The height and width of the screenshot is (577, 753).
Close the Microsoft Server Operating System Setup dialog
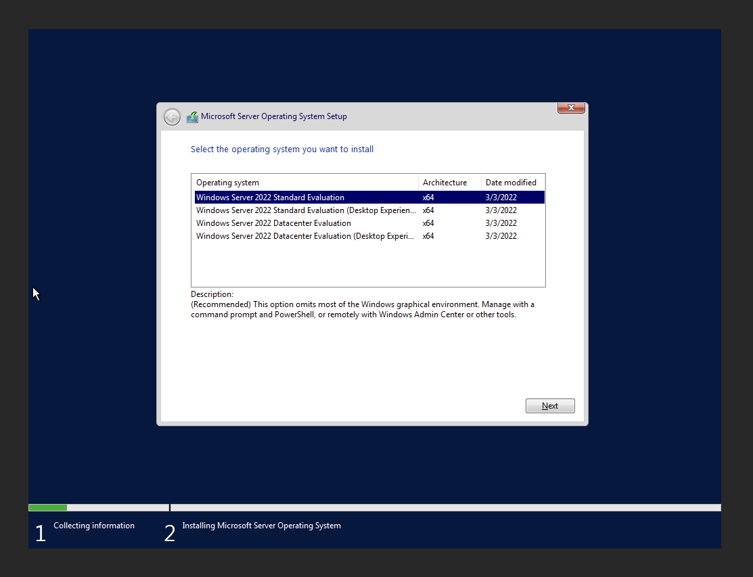(571, 108)
